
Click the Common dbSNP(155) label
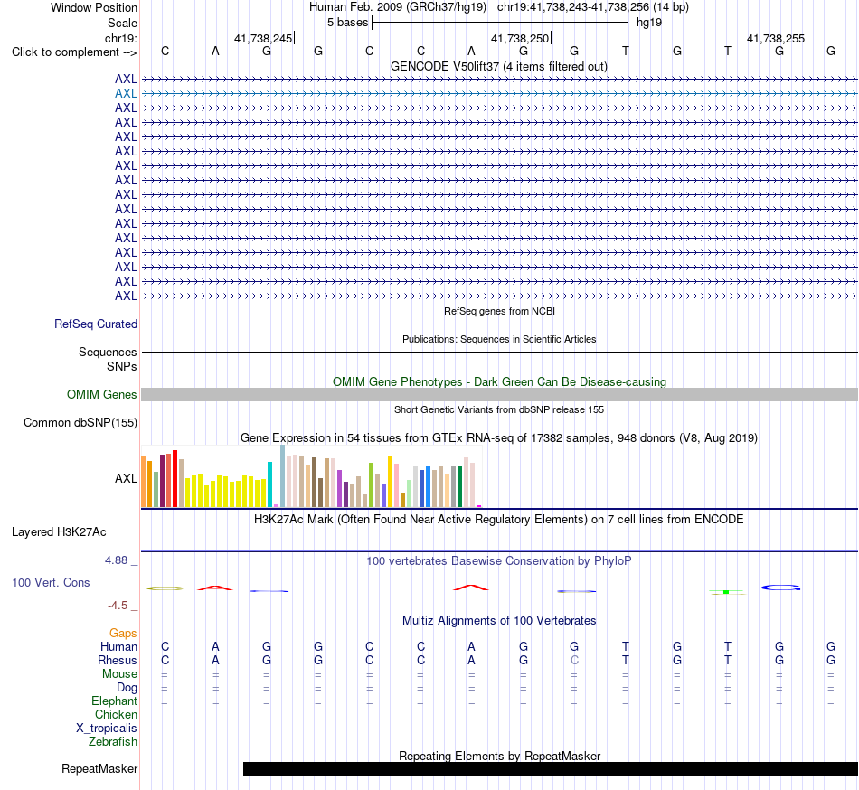tap(80, 423)
